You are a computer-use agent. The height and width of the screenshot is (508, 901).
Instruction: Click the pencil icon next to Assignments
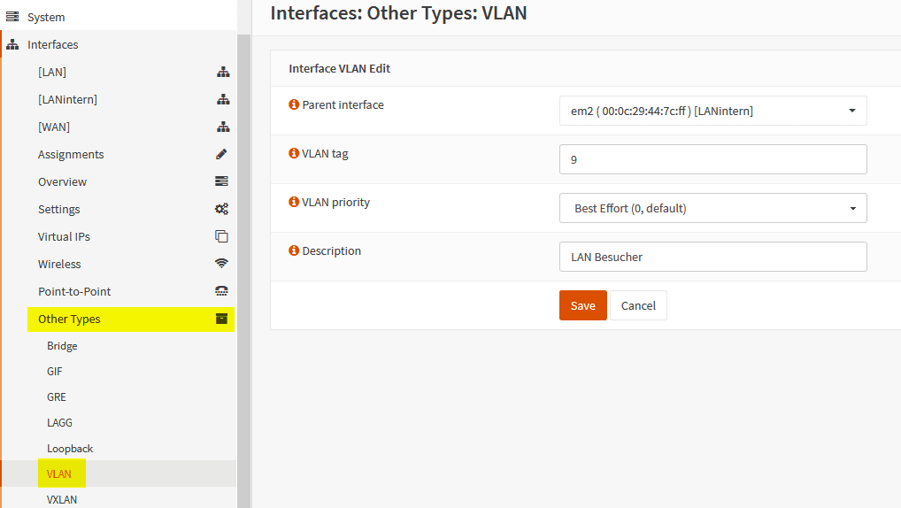coord(221,154)
